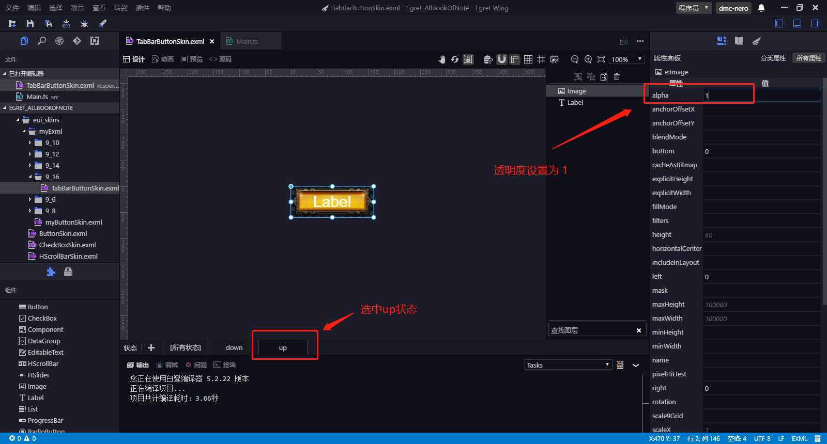
Task: Click the fit-to-screen zoom icon
Action: 601,59
